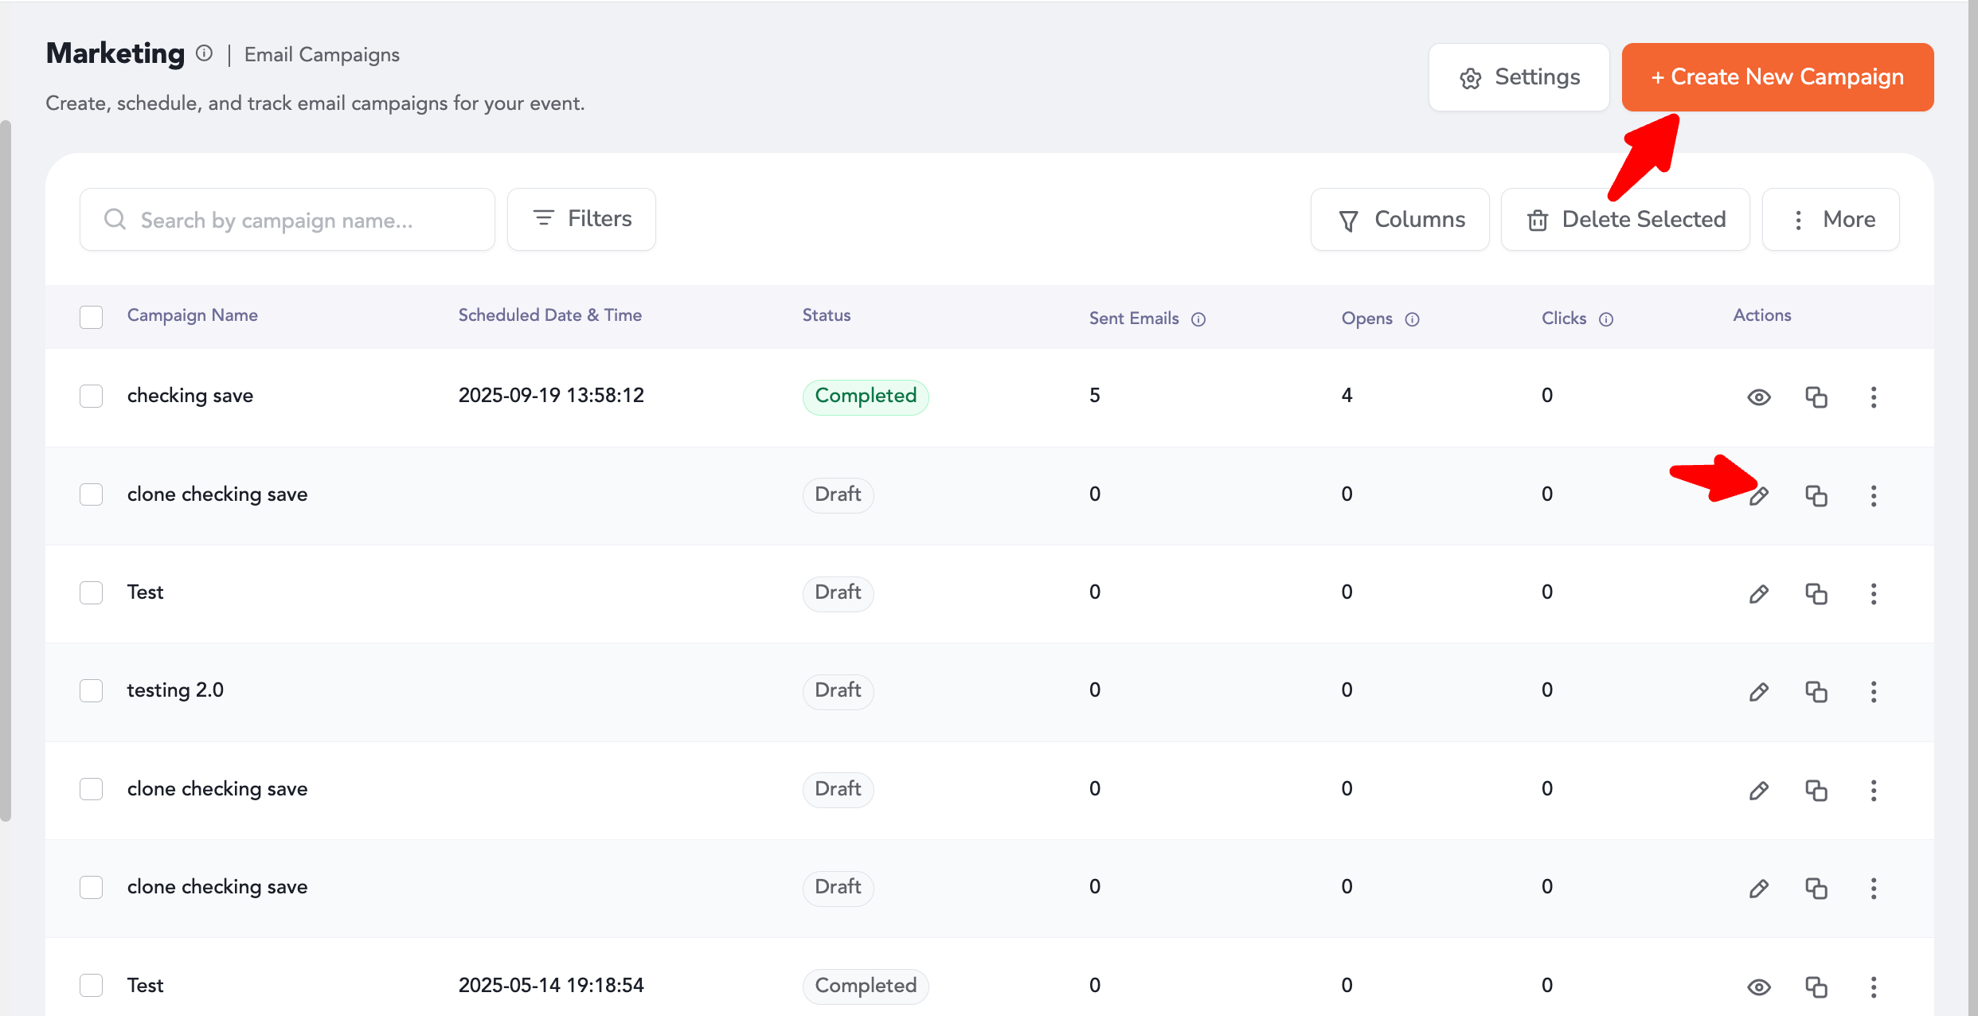Tick the select-all checkbox in table header
The width and height of the screenshot is (1978, 1016).
(92, 317)
